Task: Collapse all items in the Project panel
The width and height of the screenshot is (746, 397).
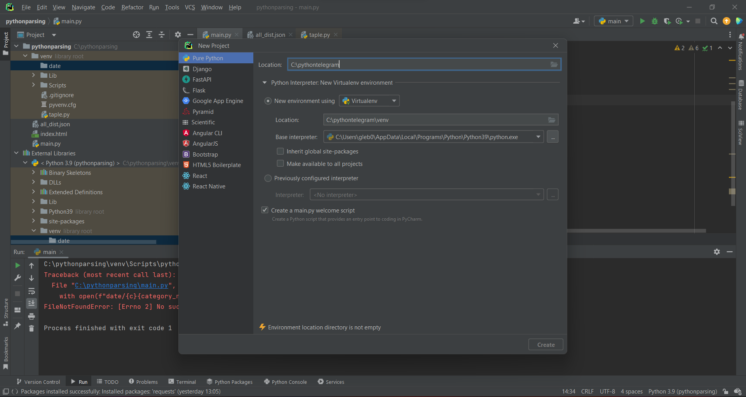Action: (x=162, y=35)
